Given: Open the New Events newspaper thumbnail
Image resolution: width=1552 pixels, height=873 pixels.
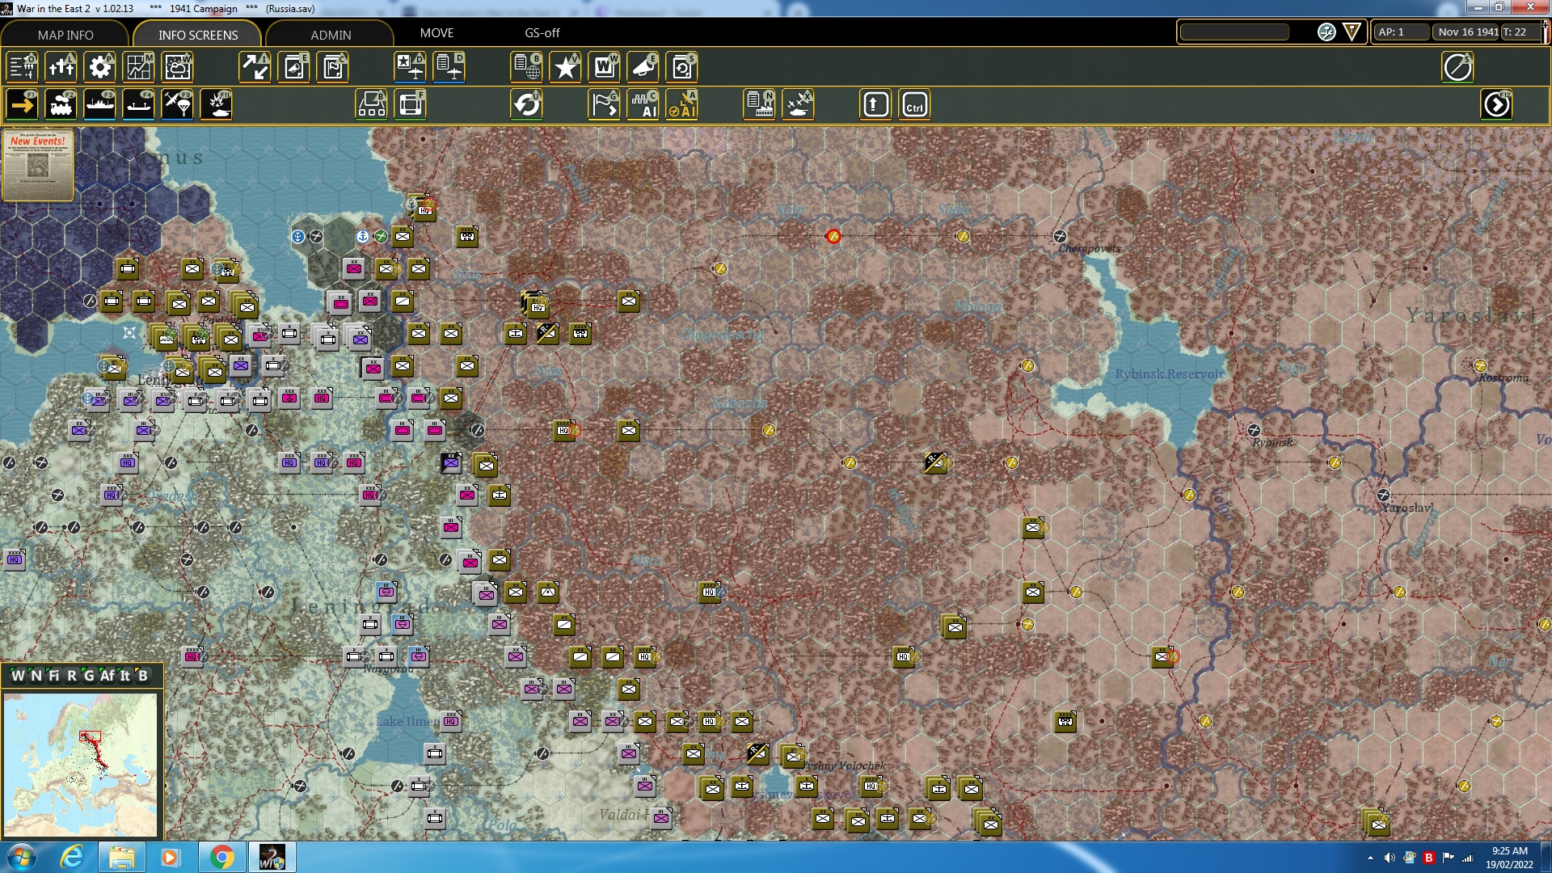Looking at the screenshot, I should point(37,165).
